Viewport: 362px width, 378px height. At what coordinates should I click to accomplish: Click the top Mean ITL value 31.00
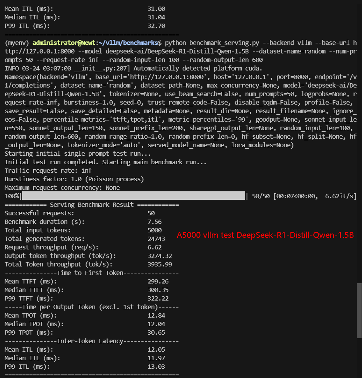156,9
